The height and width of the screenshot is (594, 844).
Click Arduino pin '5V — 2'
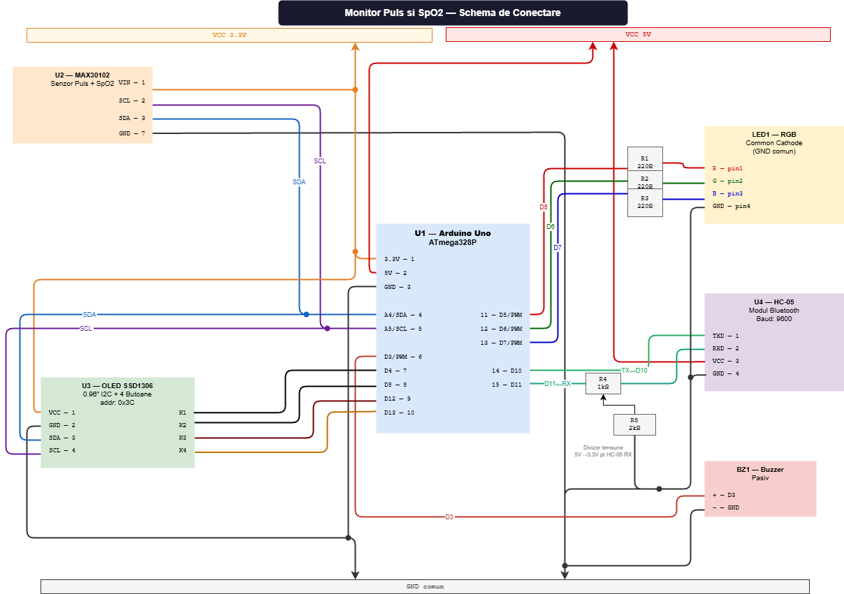pos(395,273)
